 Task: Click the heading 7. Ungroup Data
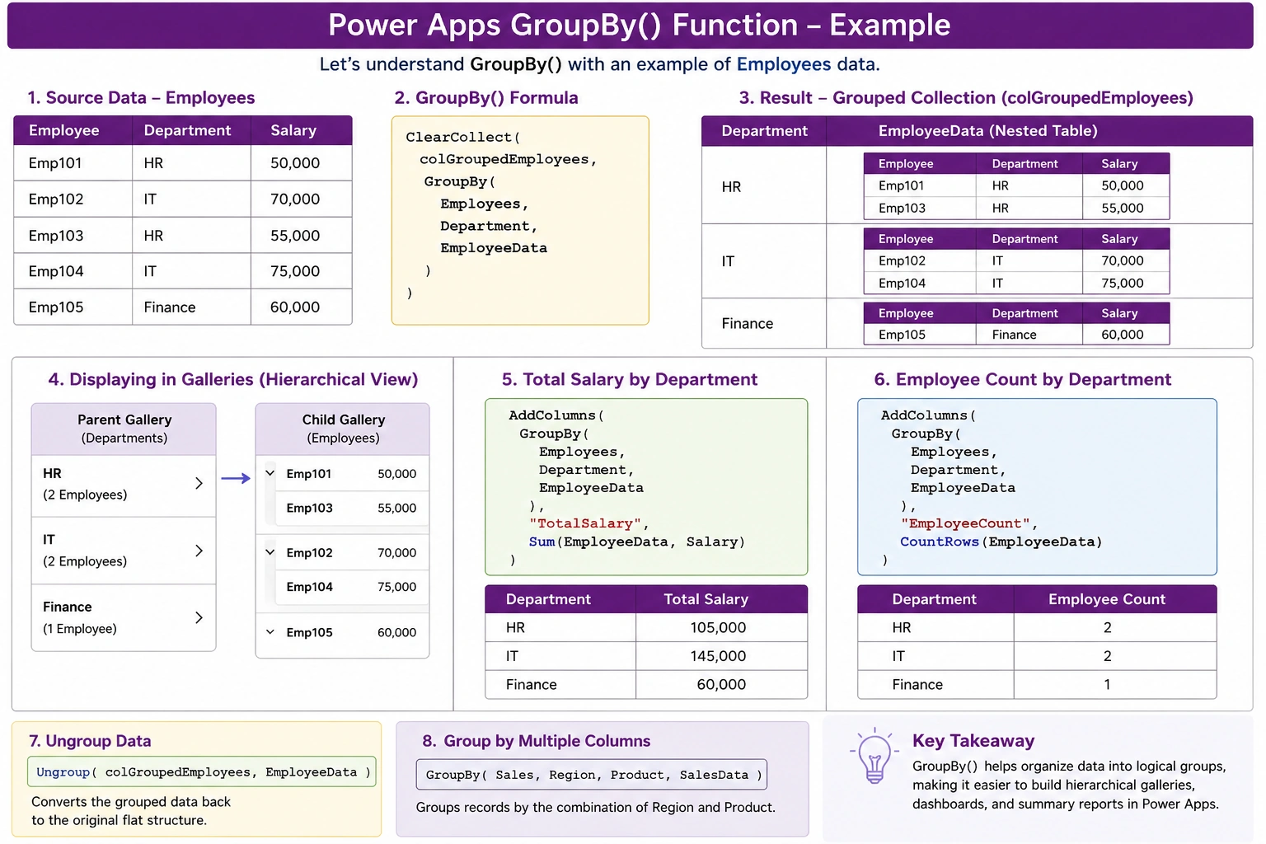pos(90,741)
